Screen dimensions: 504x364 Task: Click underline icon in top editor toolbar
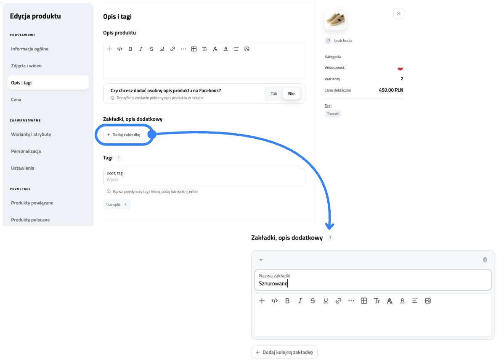pos(162,49)
